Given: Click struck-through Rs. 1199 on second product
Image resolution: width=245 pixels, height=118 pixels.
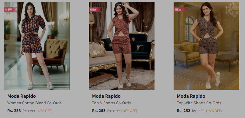Looking at the screenshot, I should tap(114, 111).
